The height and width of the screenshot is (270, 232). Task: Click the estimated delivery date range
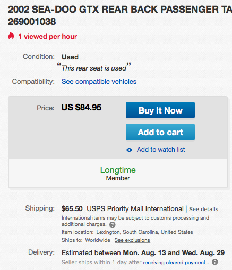(143, 252)
